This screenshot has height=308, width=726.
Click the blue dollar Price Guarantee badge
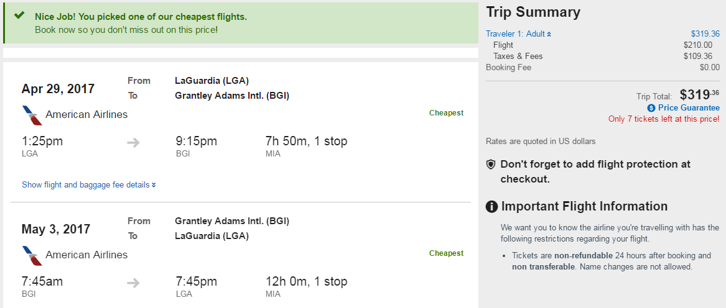coord(651,108)
